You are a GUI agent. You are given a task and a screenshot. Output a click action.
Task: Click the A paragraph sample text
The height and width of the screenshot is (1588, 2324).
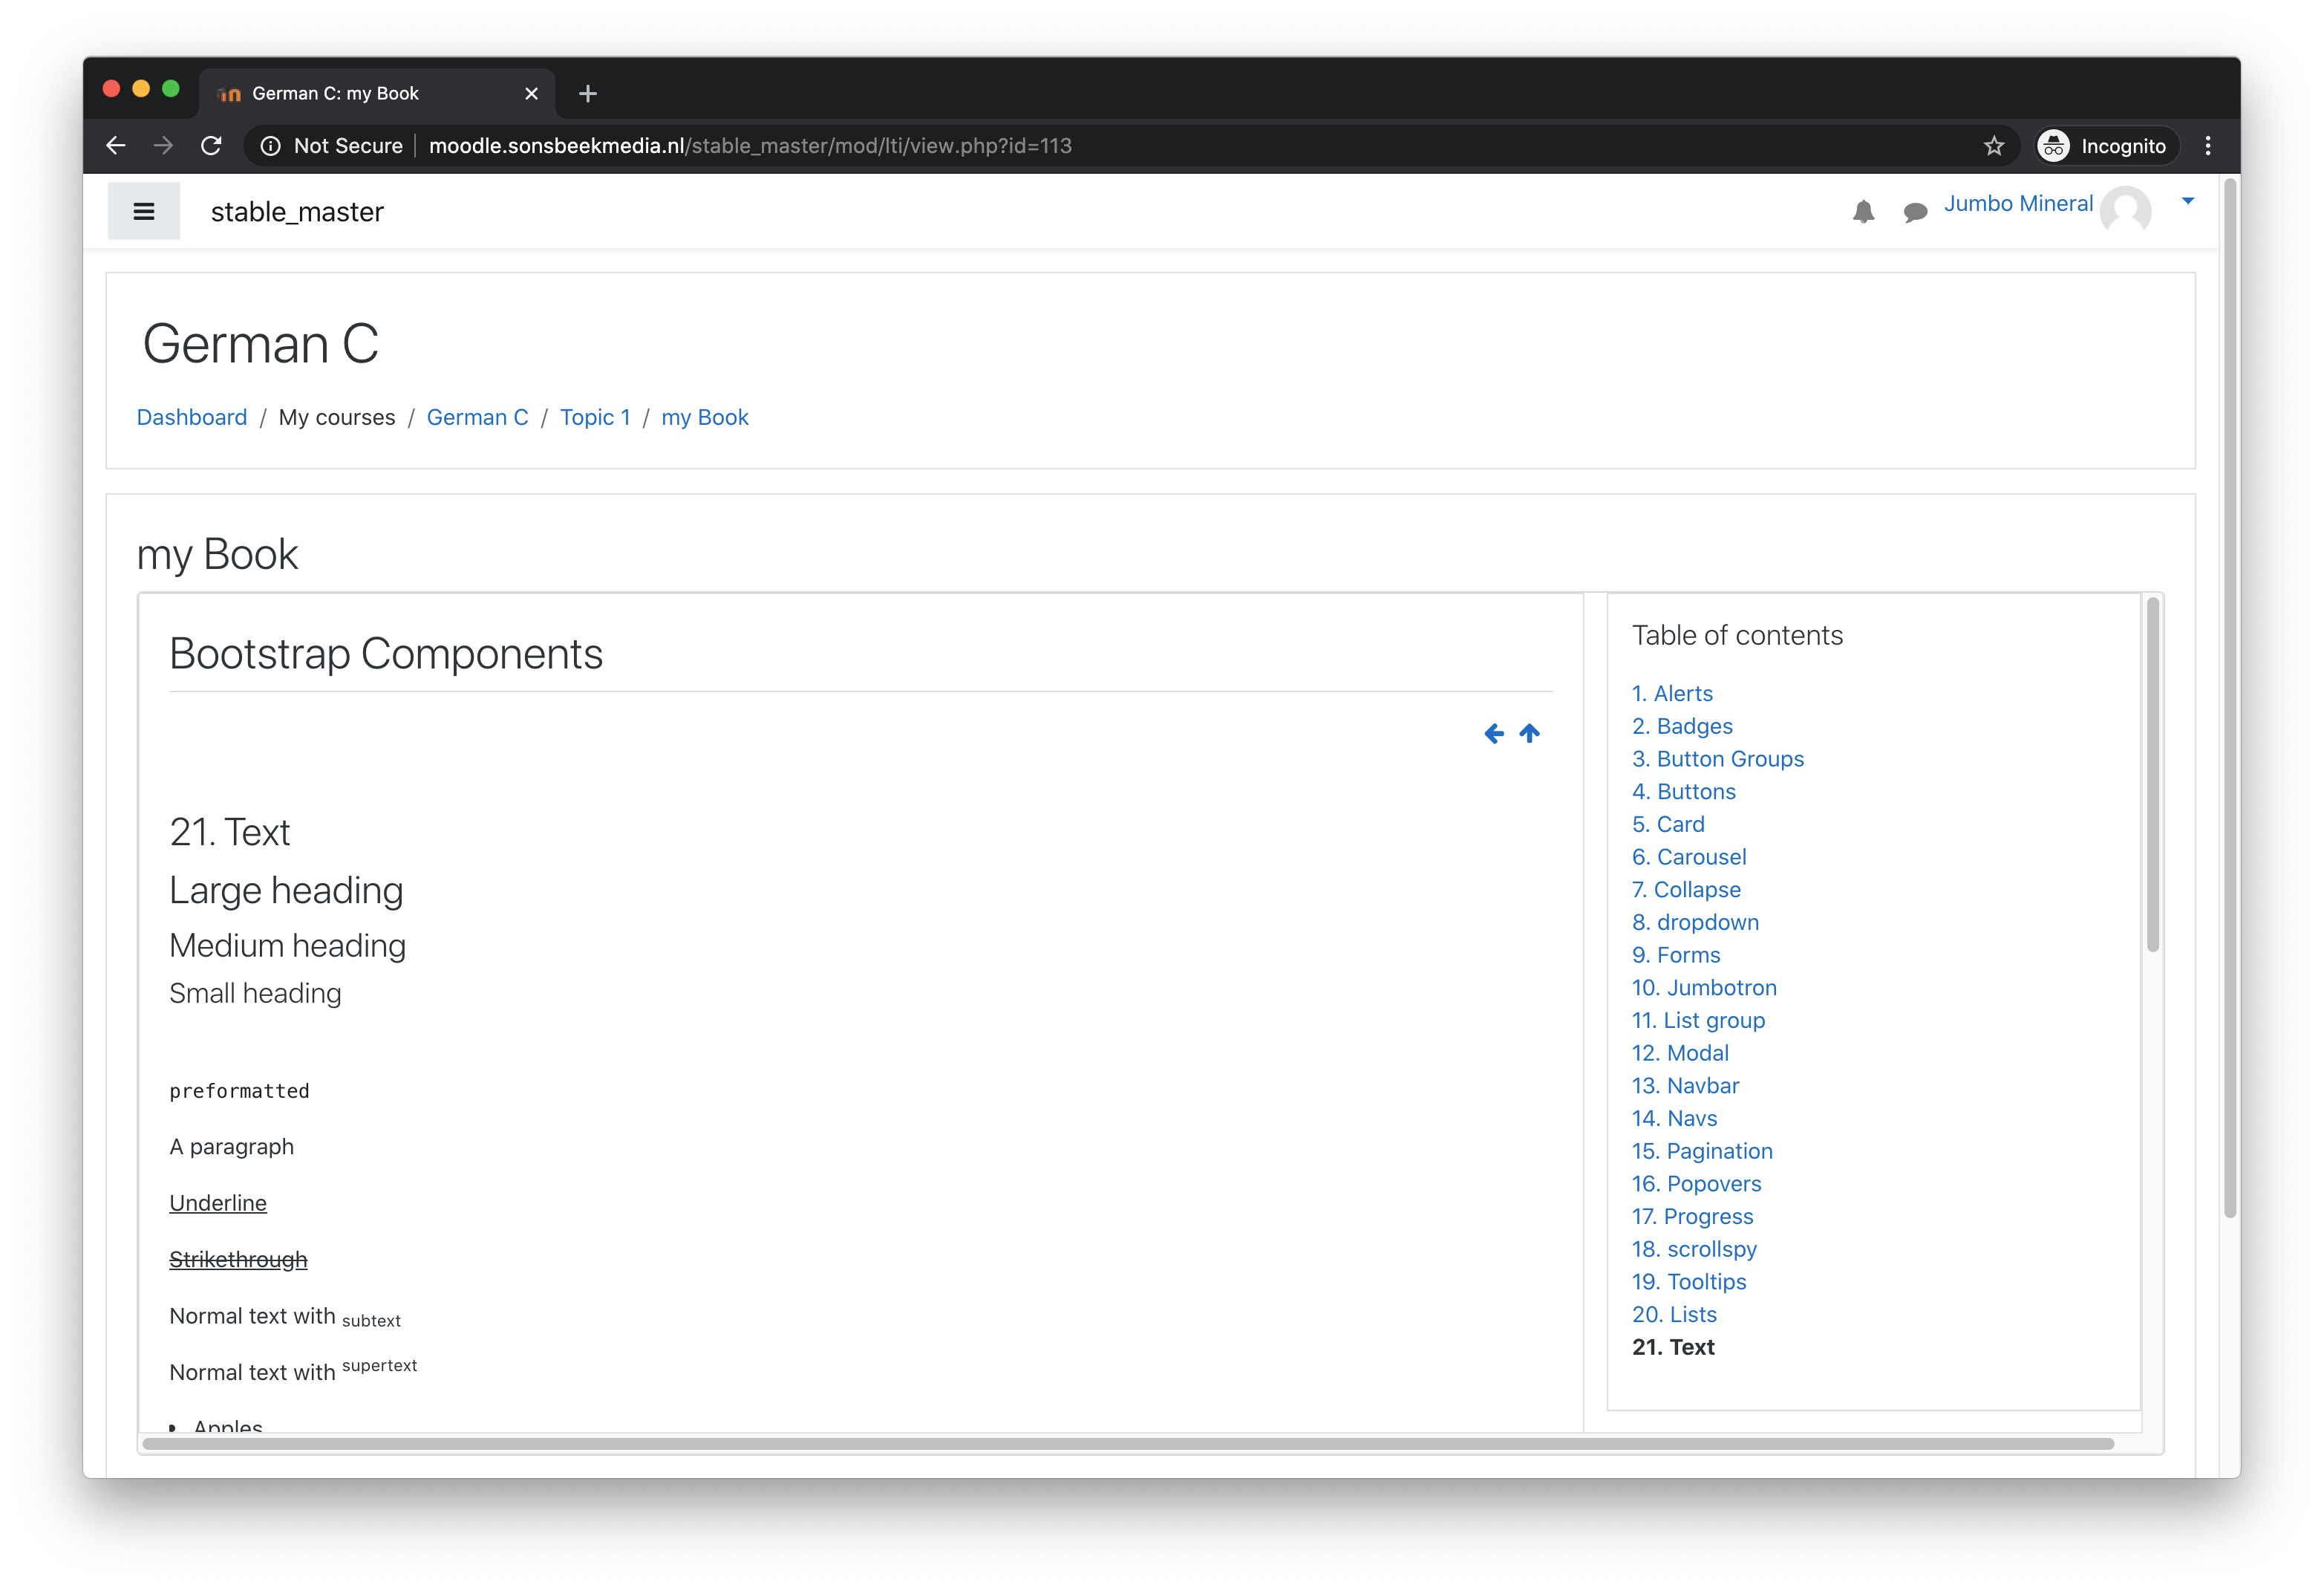point(232,1147)
